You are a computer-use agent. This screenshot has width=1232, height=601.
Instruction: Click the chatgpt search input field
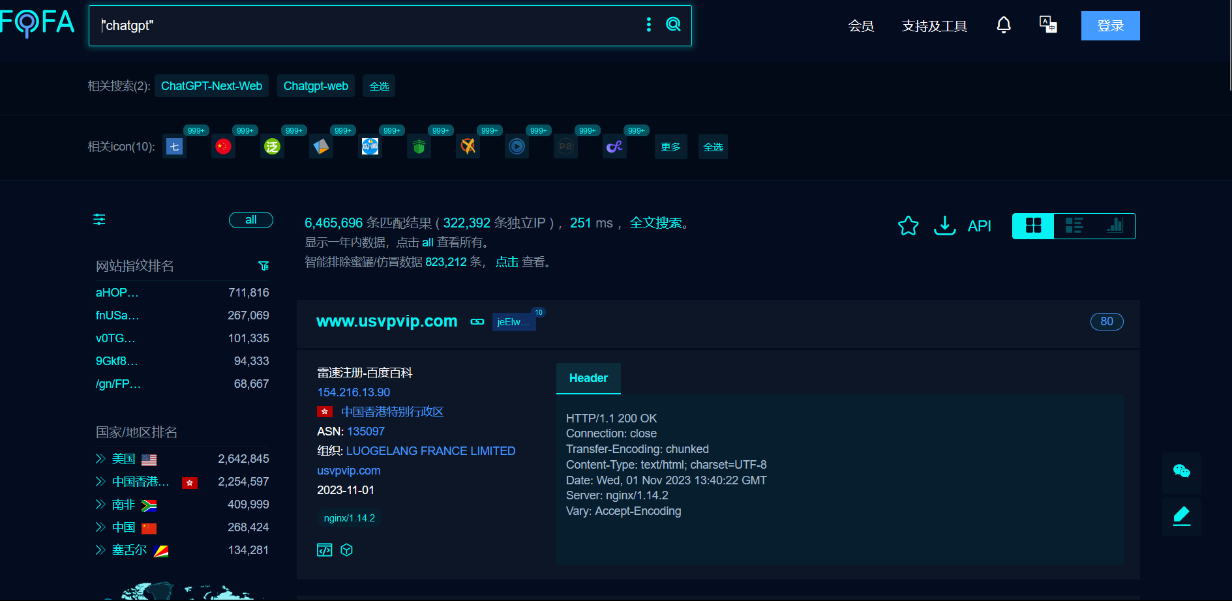click(365, 25)
